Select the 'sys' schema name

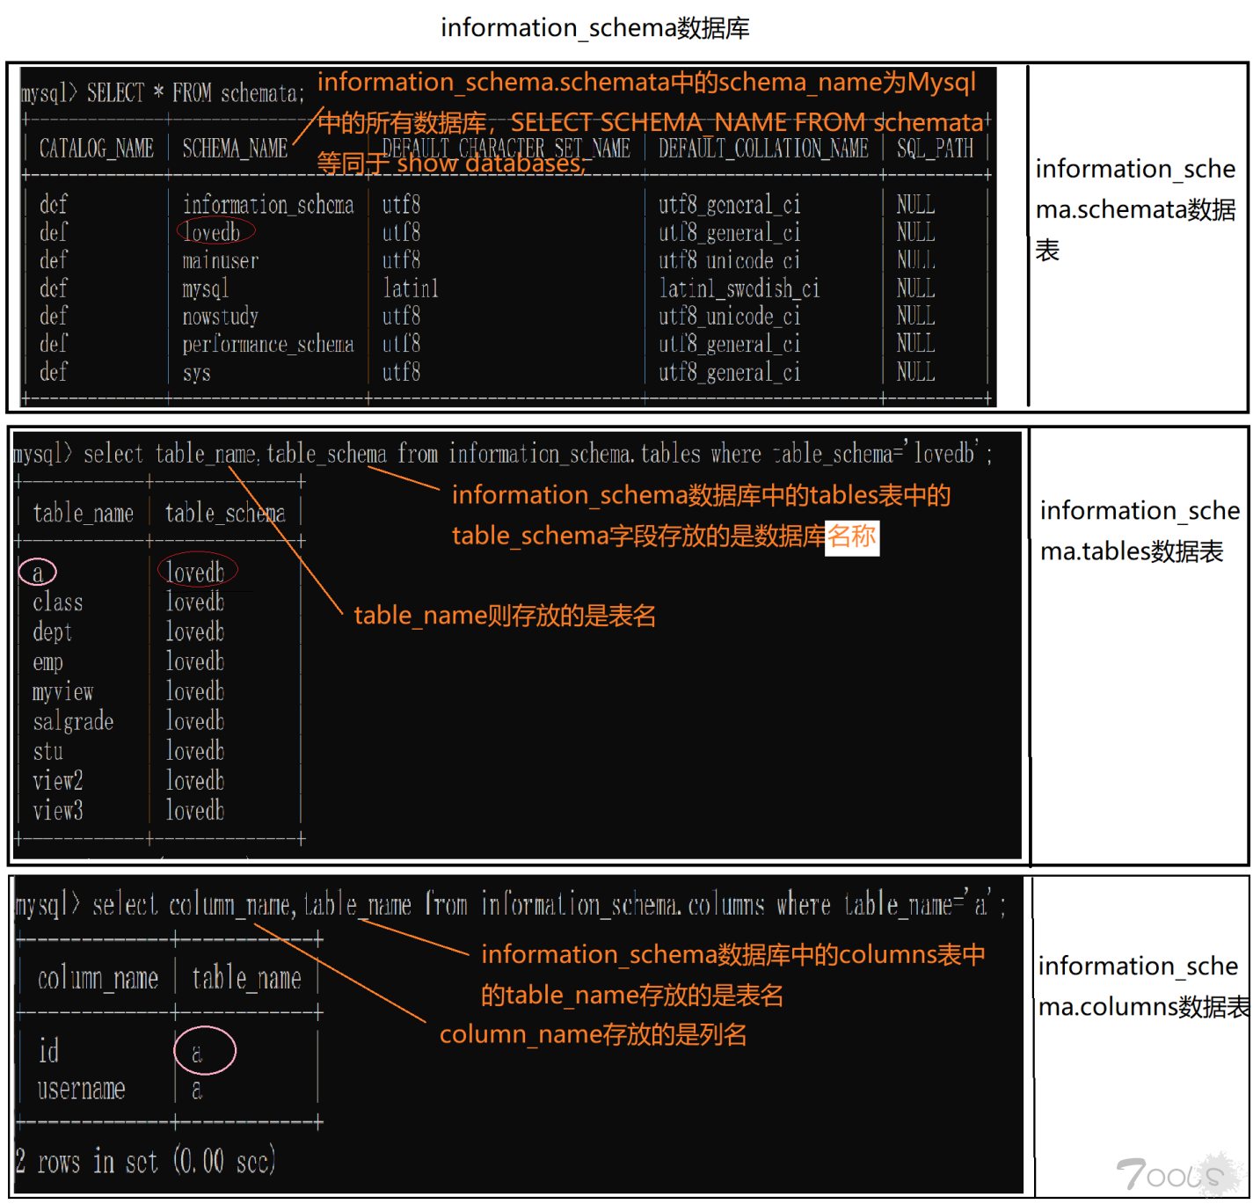point(196,373)
